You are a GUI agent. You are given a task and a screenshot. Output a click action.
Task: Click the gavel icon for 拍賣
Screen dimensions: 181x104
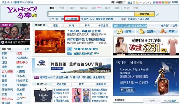163,31
